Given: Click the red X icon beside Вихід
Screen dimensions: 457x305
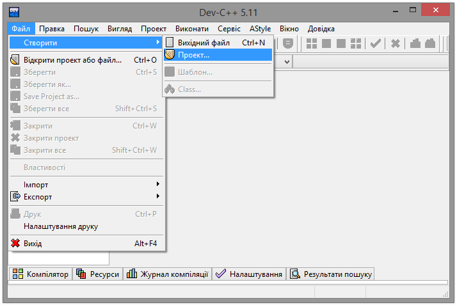Looking at the screenshot, I should pos(16,243).
